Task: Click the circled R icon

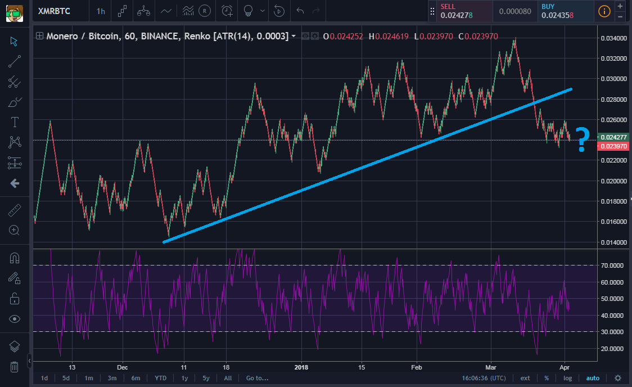Action: click(205, 11)
